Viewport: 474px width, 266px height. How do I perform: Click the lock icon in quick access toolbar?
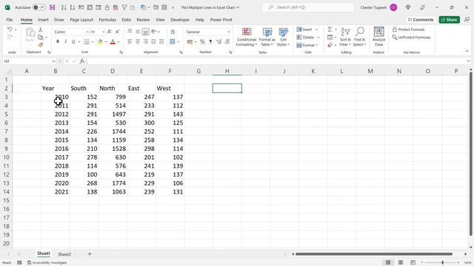[107, 7]
